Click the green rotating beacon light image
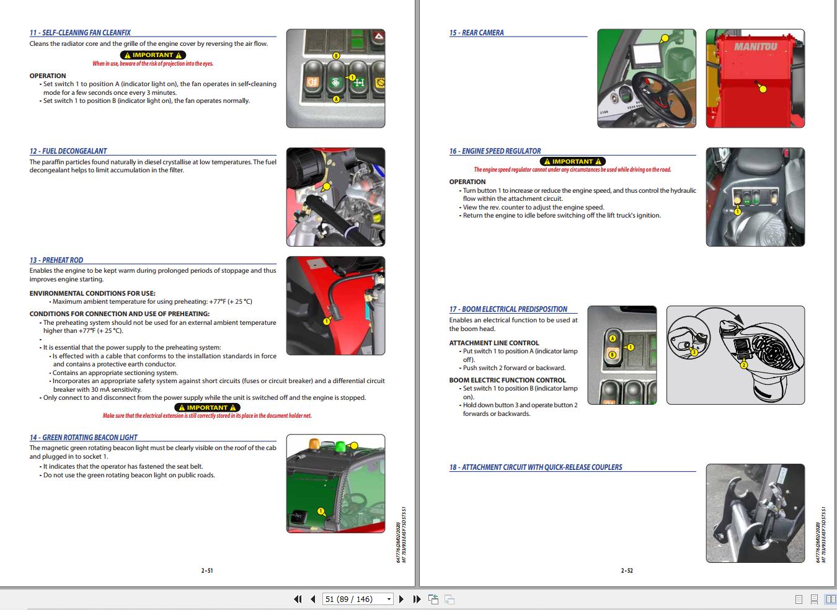837x610 pixels. (335, 483)
